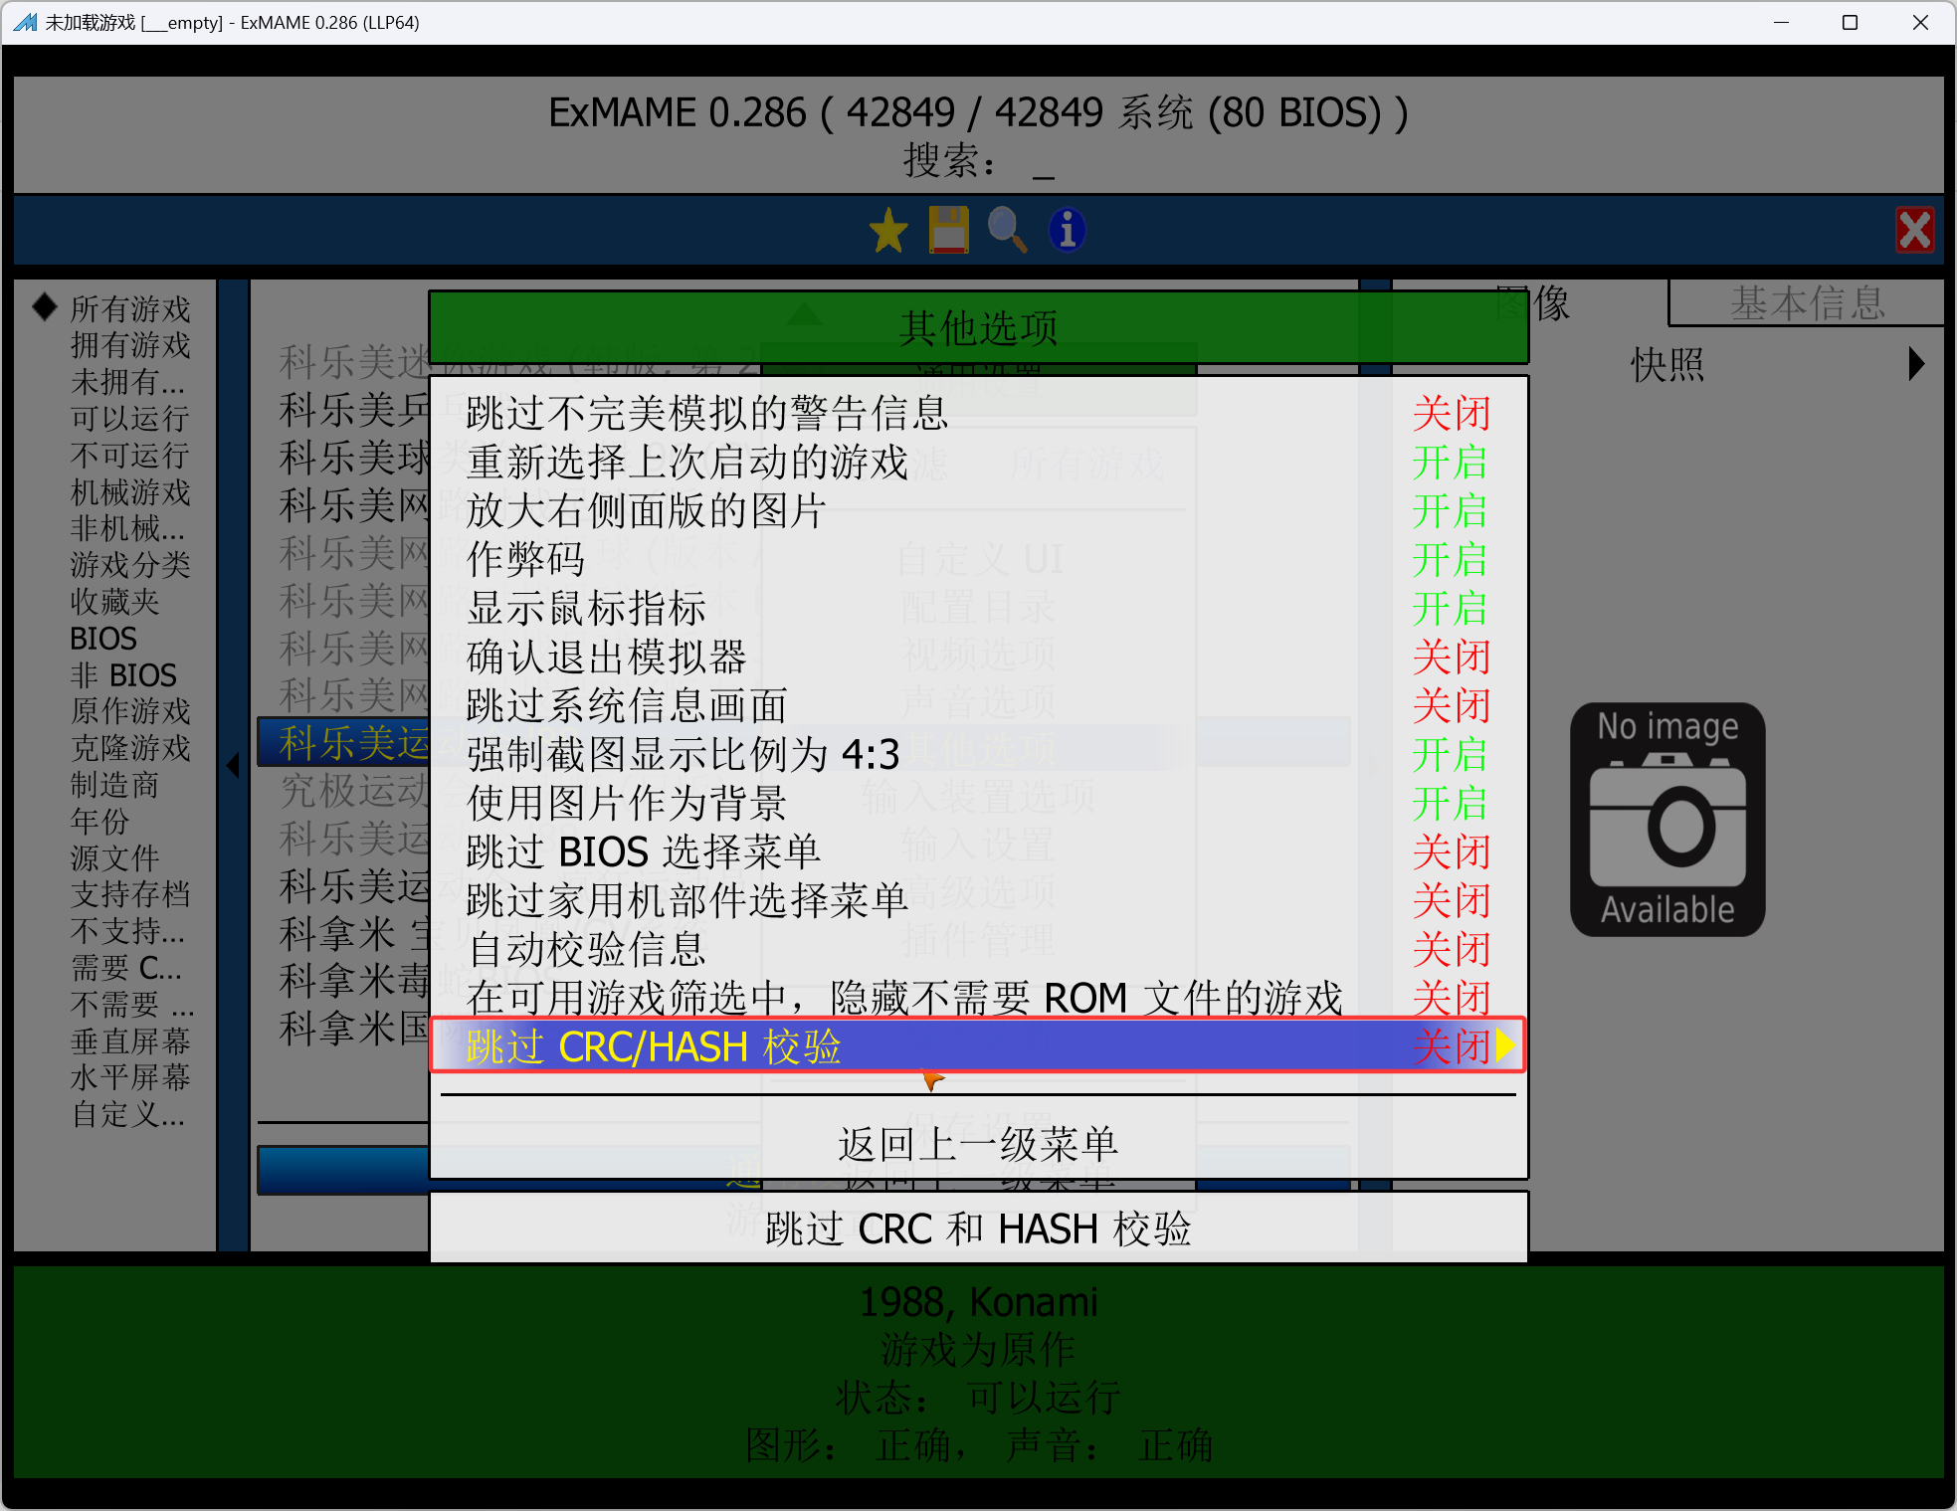Click the yellow arrow beside 跳过 CRC/HASH 校验
Viewport: 1957px width, 1511px height.
click(x=1504, y=1045)
